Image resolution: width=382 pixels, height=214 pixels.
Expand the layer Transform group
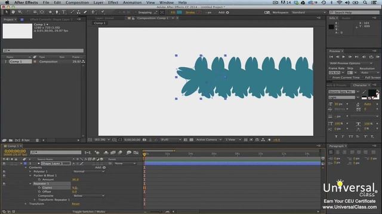point(26,204)
